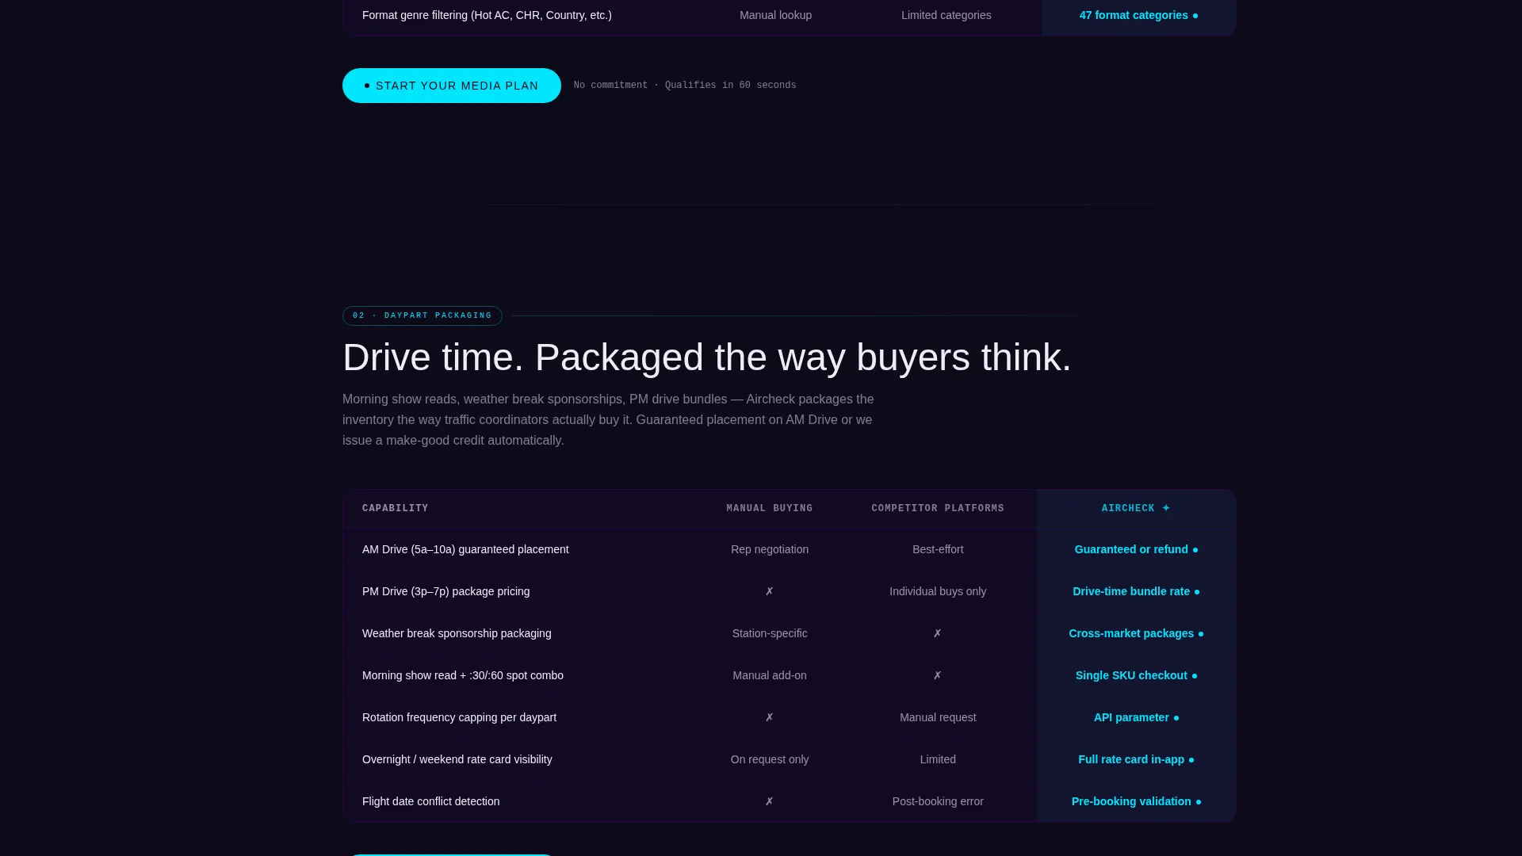Click the On request only cell
The height and width of the screenshot is (856, 1522).
click(x=770, y=759)
